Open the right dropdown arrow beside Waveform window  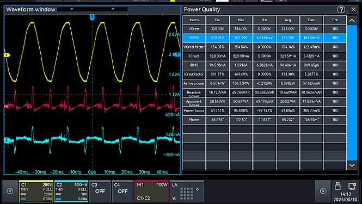click(x=113, y=9)
